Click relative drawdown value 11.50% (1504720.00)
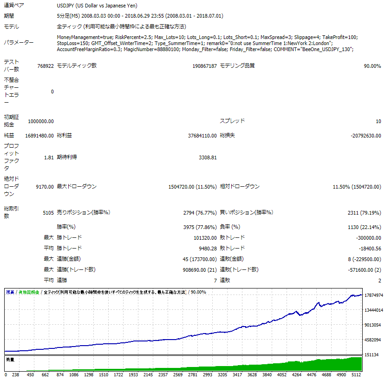385x380 pixels. pyautogui.click(x=357, y=187)
